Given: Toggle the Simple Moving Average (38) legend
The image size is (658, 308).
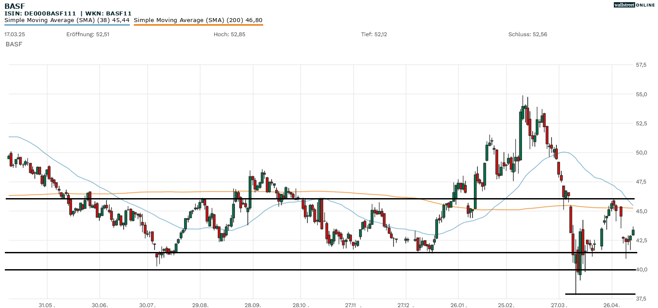Looking at the screenshot, I should 67,20.
